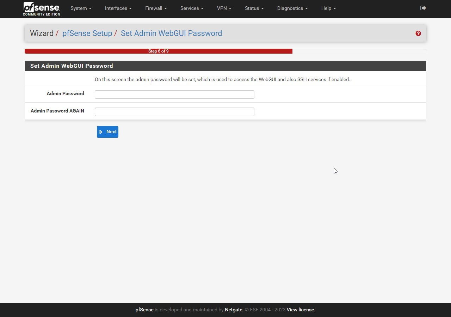Expand the Interfaces menu

(x=118, y=8)
